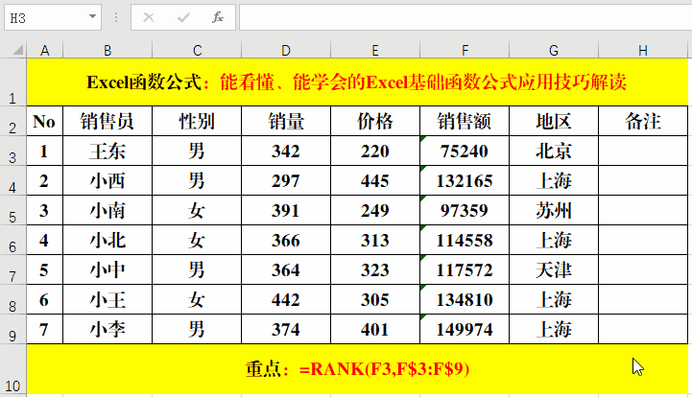The image size is (692, 397).
Task: Select the region cell '苏州'
Action: (x=554, y=210)
